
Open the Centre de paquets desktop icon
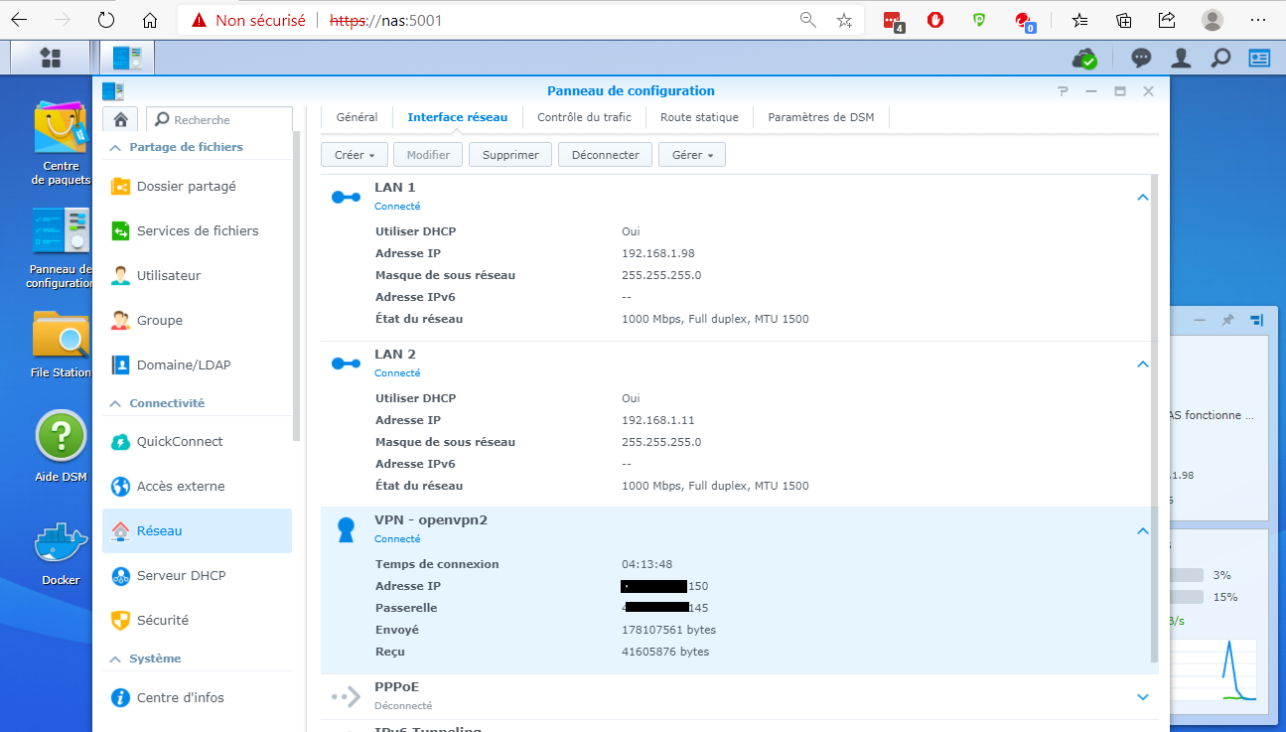click(61, 129)
